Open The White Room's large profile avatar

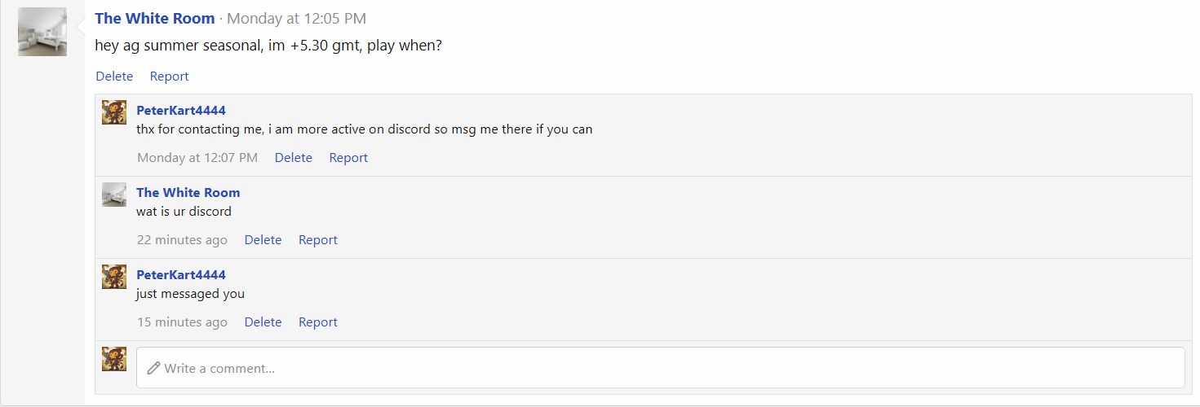(42, 32)
